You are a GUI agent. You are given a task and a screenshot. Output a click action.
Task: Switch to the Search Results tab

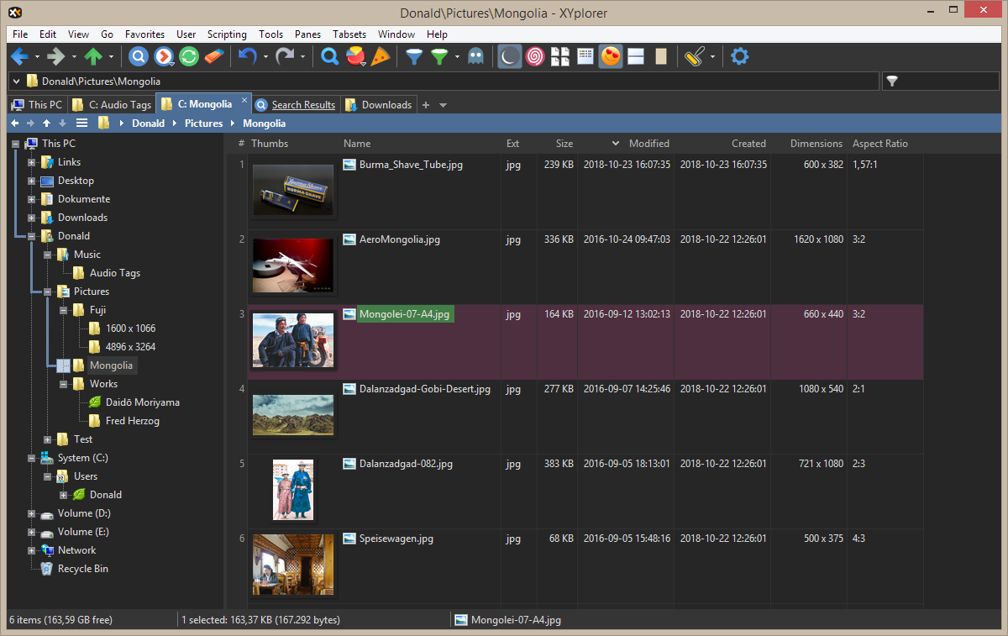click(x=302, y=105)
